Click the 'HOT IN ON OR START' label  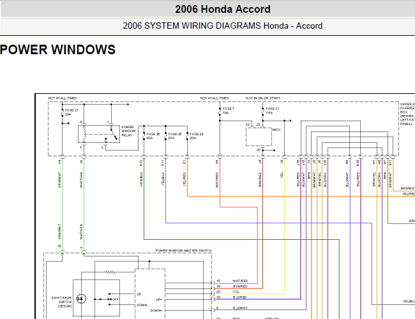(x=262, y=98)
